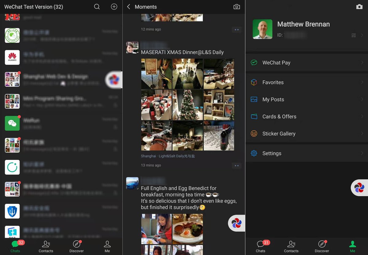Viewport: 368px width, 255px height.
Task: Open Matthew Brennan profile name
Action: 304,24
